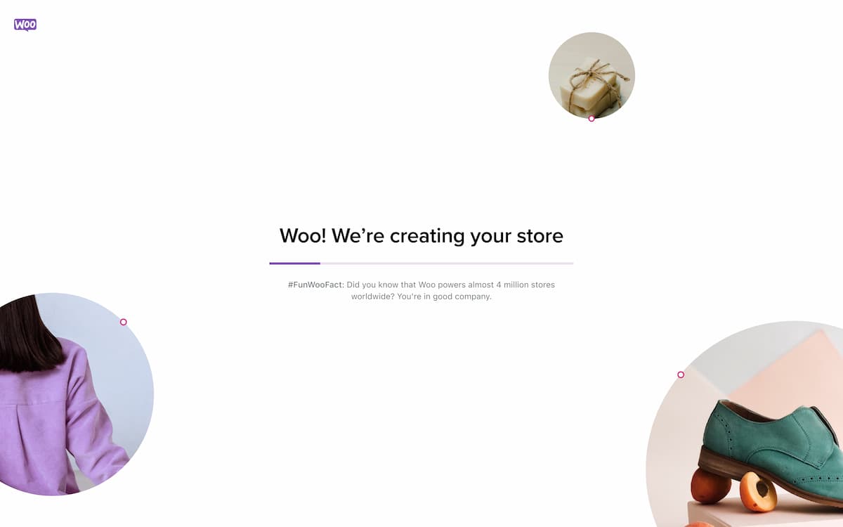Click the unfilled light section of the progress bar
The height and width of the screenshot is (527, 843).
coord(447,263)
